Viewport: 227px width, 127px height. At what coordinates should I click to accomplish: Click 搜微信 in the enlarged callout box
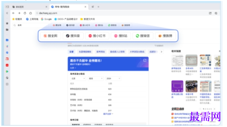[x=143, y=36]
